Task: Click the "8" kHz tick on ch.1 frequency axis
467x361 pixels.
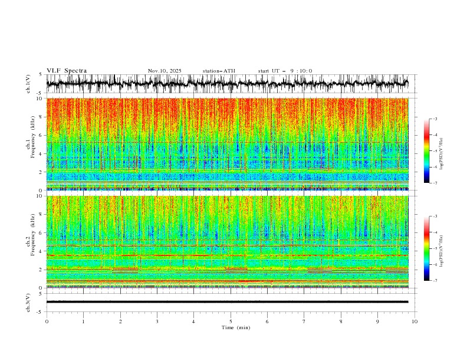Action: click(41, 117)
